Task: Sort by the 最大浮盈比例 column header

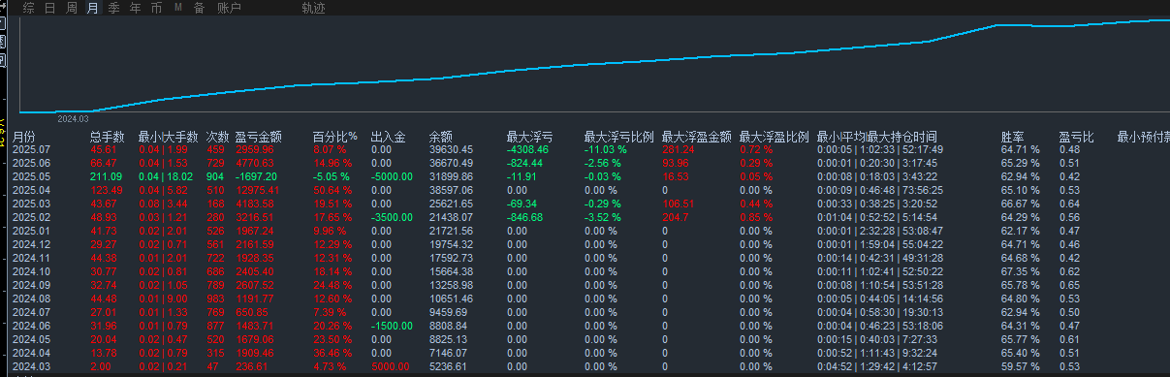Action: (774, 137)
